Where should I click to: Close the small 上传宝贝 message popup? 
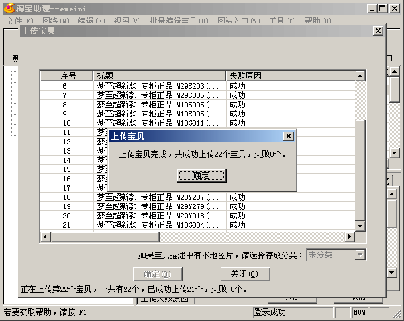click(x=289, y=136)
